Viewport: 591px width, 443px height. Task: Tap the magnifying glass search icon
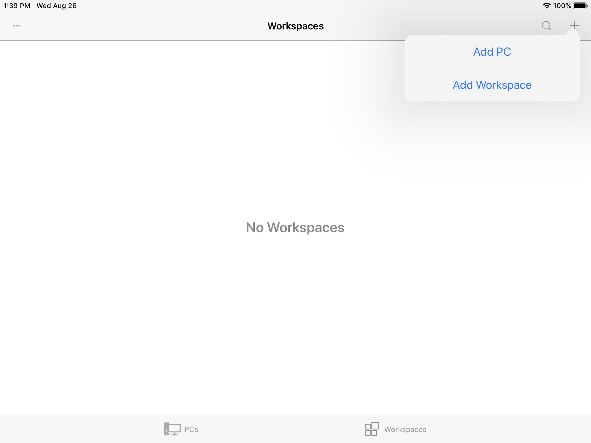[x=546, y=26]
